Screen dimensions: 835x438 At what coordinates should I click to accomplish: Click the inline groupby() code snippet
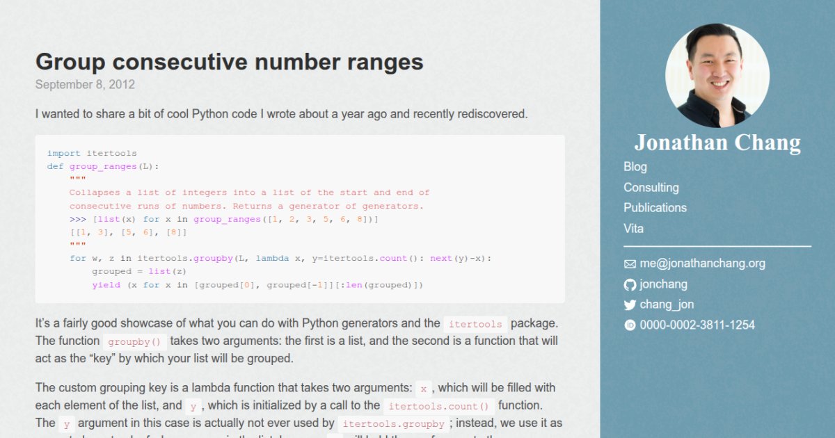point(135,341)
